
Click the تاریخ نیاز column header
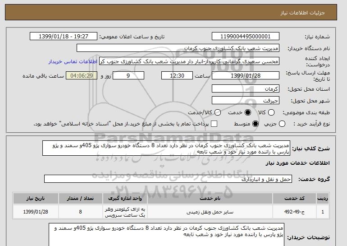pyautogui.click(x=36, y=198)
